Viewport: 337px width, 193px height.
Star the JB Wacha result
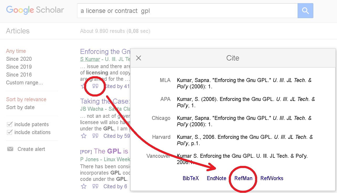tap(84, 136)
